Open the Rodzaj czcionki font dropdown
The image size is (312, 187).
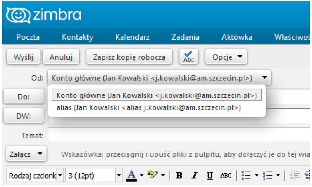tap(35, 175)
